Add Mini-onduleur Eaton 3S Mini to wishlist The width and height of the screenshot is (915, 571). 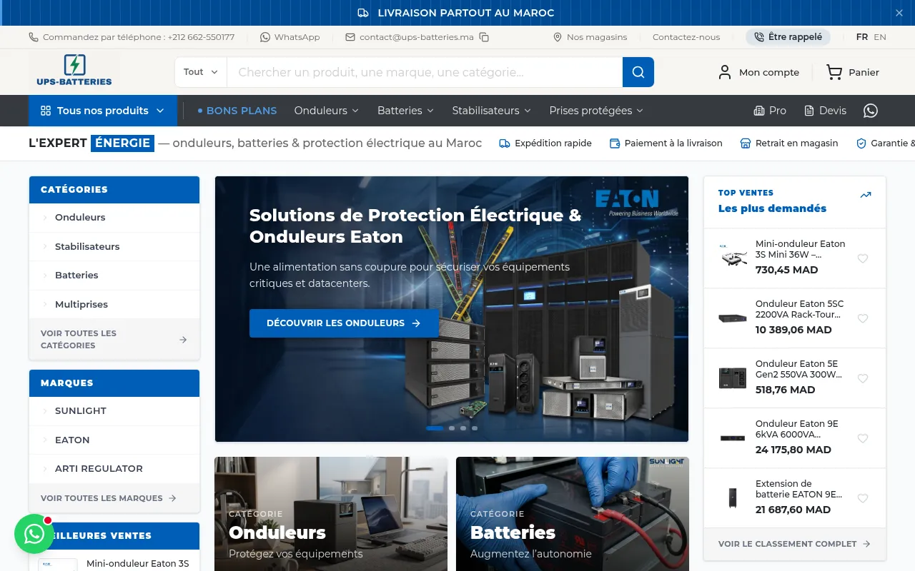click(x=863, y=258)
